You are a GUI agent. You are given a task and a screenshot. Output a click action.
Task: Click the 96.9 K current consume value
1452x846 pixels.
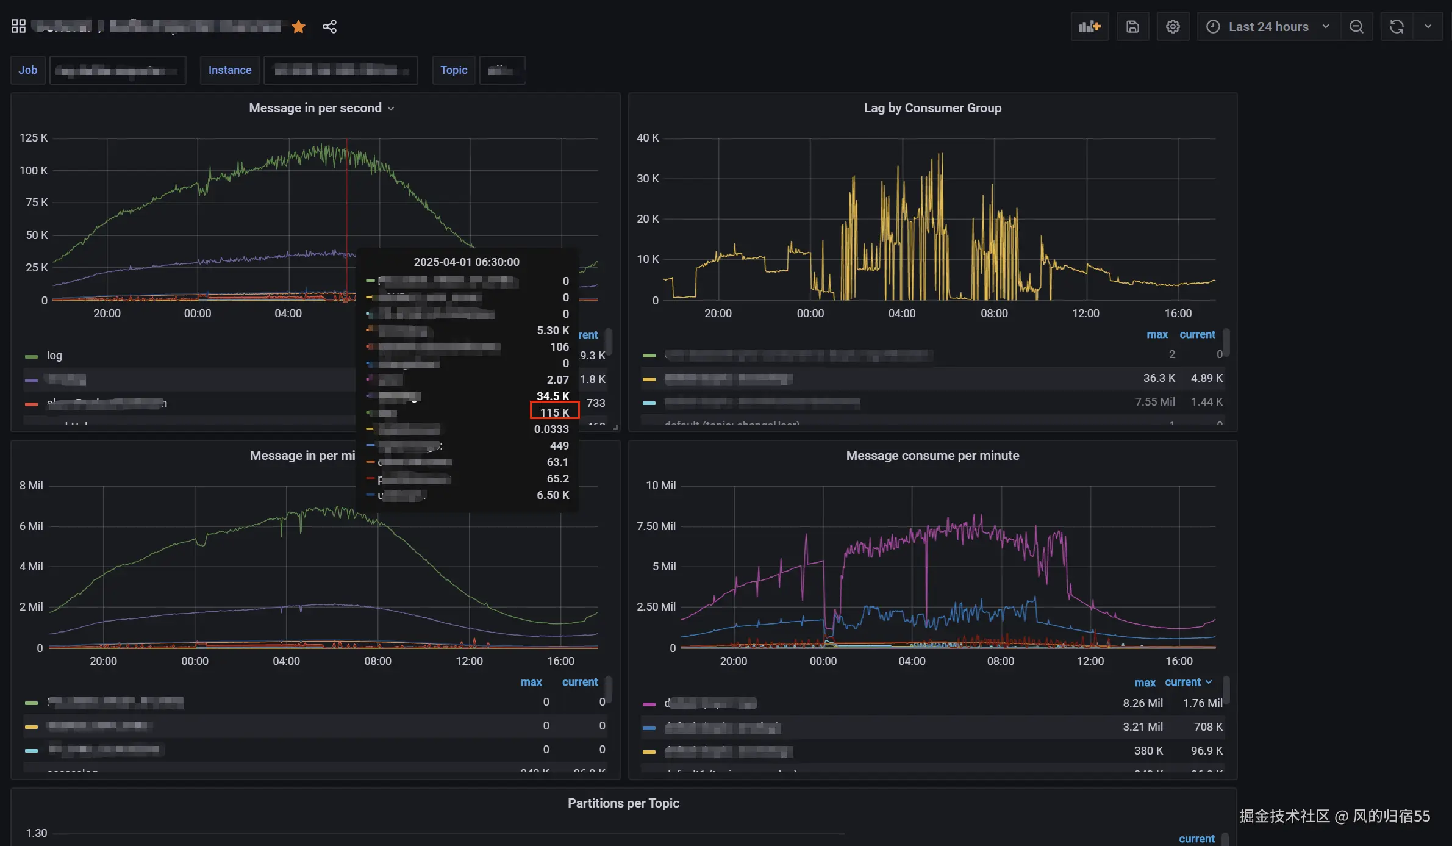tap(1207, 751)
